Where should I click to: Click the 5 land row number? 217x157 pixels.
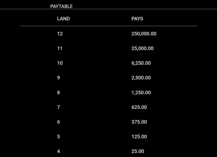59,136
